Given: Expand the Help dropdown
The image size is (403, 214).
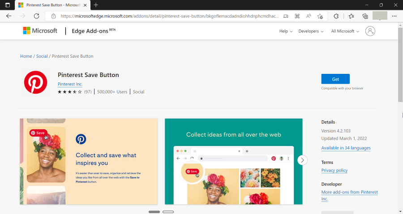Looking at the screenshot, I should (x=286, y=31).
